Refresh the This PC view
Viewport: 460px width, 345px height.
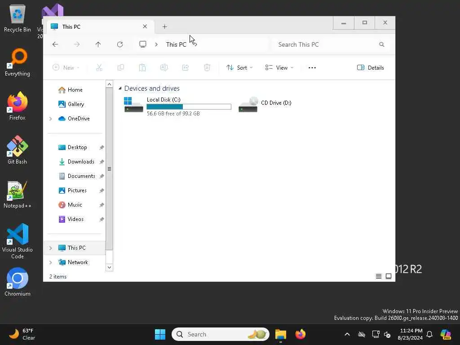(x=119, y=44)
